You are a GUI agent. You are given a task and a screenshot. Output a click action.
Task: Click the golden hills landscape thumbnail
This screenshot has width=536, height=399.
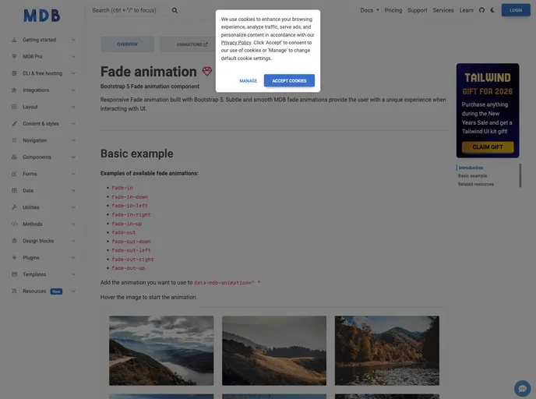(x=274, y=351)
